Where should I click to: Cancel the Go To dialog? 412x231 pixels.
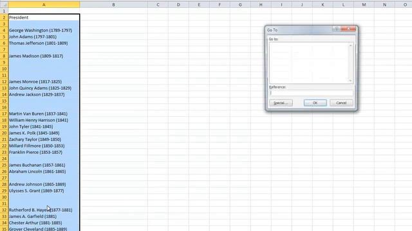[341, 103]
